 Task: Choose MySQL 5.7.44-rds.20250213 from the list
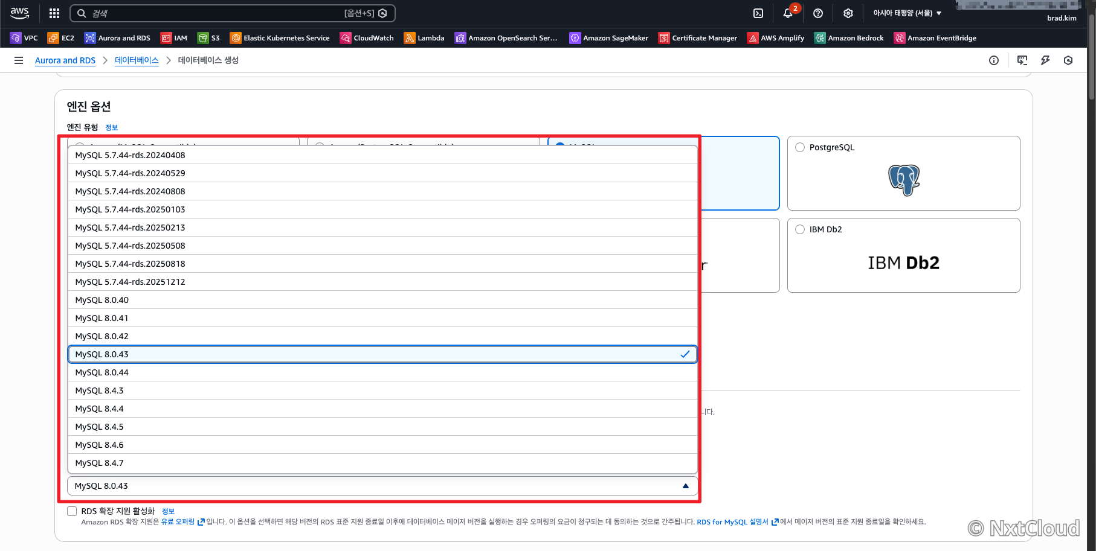382,228
